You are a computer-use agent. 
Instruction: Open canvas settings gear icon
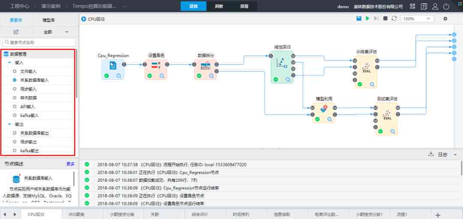click(445, 18)
